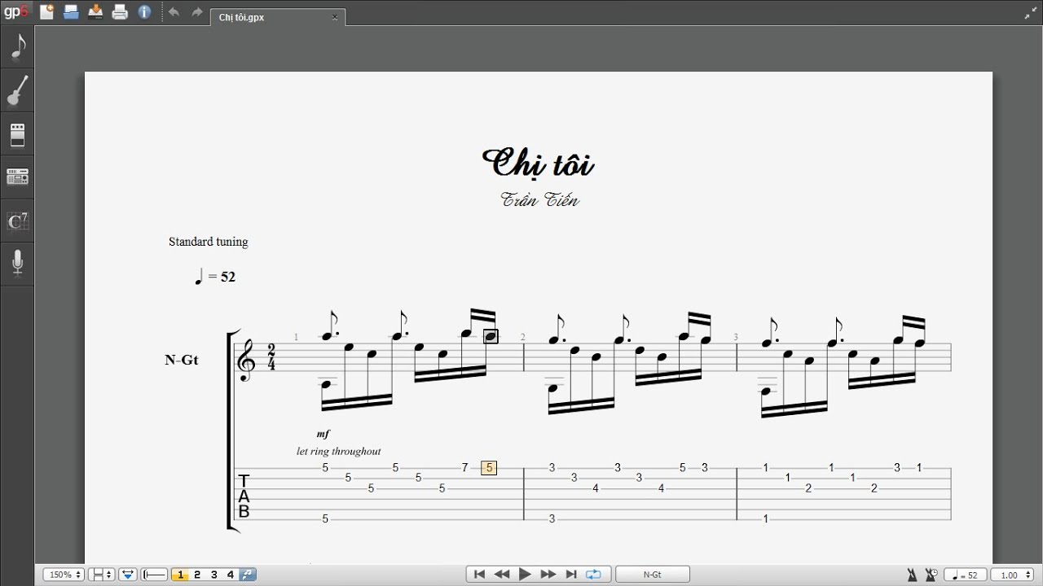Click tab note 7 in bar 1
Viewport: 1043px width, 586px height.
click(x=465, y=468)
